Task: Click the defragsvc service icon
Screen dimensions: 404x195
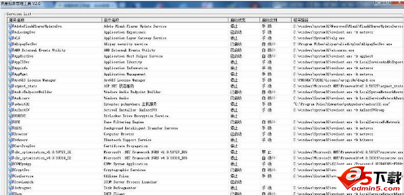Action: tap(11, 188)
